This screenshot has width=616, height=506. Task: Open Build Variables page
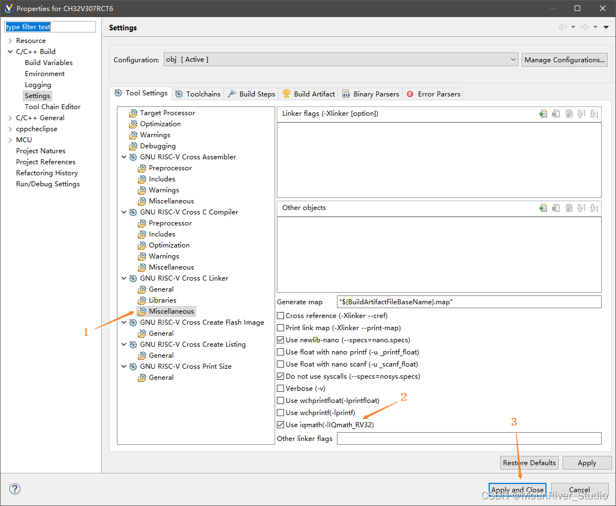point(49,63)
